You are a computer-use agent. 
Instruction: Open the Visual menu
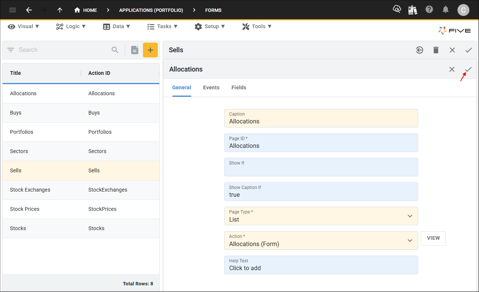[24, 26]
